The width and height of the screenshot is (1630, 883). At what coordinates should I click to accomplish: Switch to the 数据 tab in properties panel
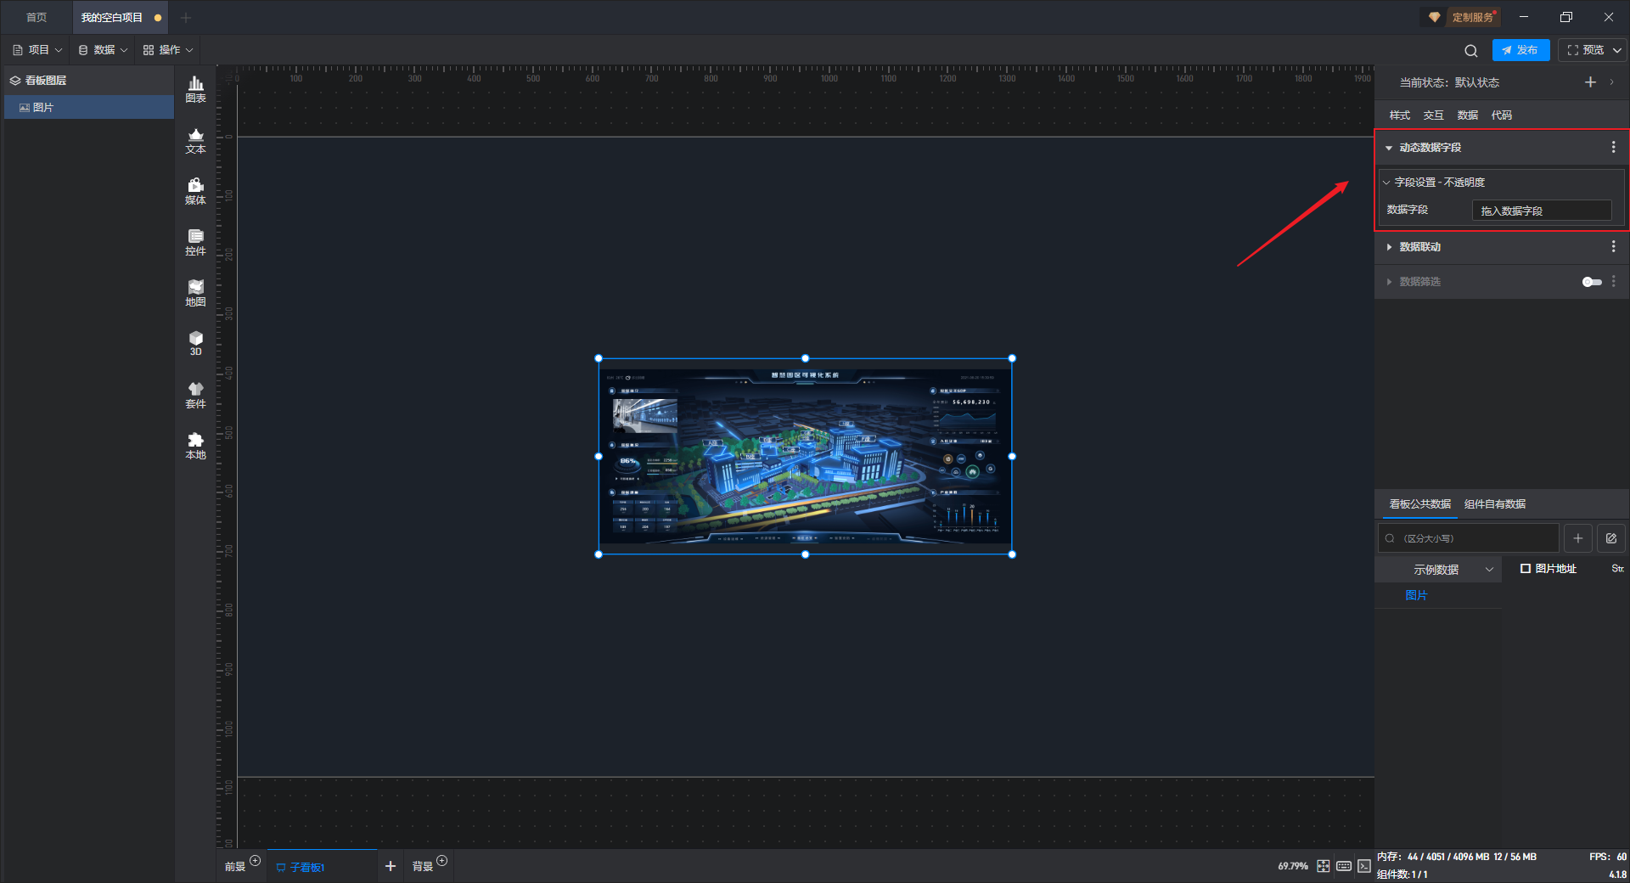pos(1467,115)
